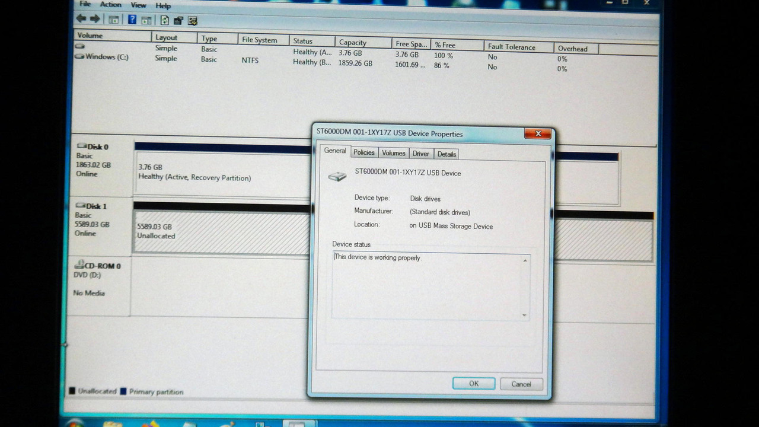The width and height of the screenshot is (759, 427).
Task: Open the File menu
Action: pos(85,4)
